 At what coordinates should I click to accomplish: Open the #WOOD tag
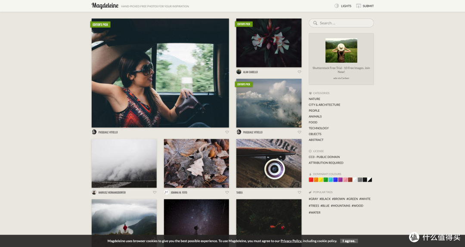point(357,206)
